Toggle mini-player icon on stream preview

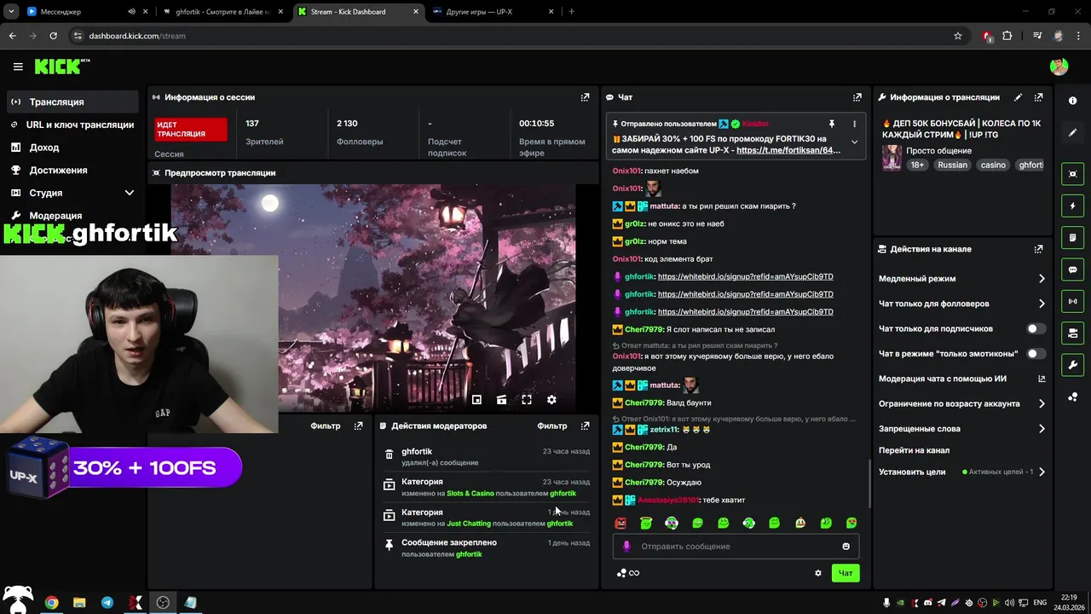click(x=476, y=400)
